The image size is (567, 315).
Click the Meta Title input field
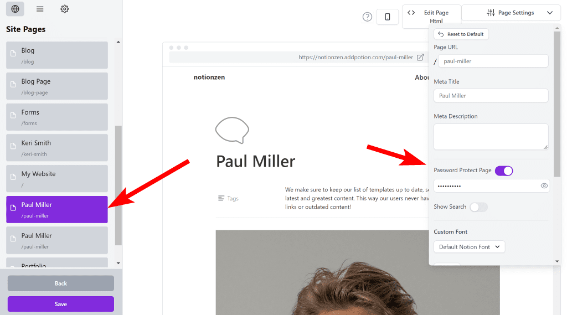(x=491, y=96)
